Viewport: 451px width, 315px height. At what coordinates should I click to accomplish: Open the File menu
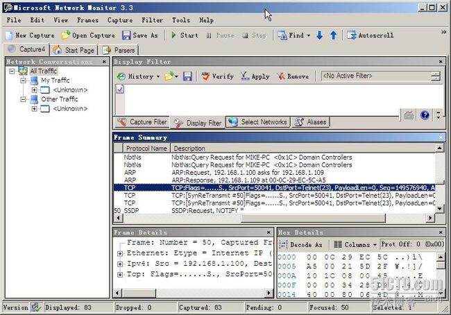click(x=14, y=20)
